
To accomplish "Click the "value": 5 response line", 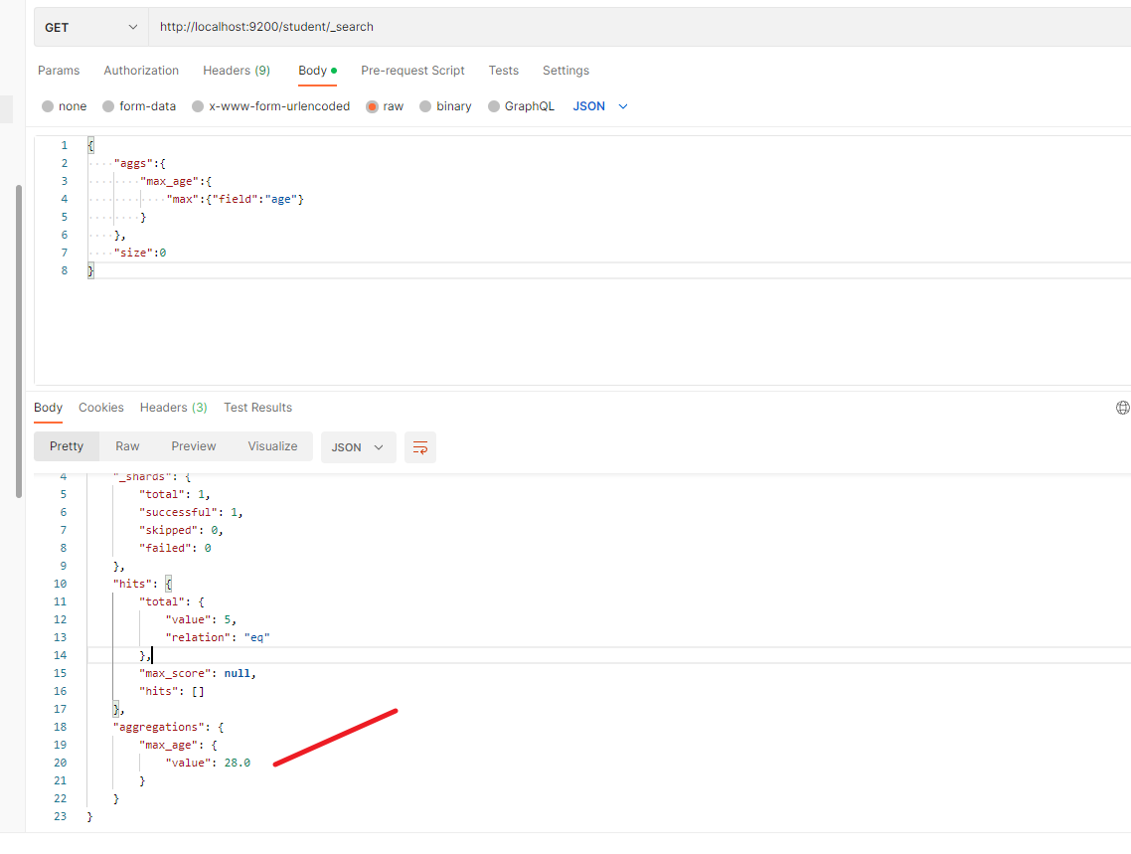I will pos(201,619).
